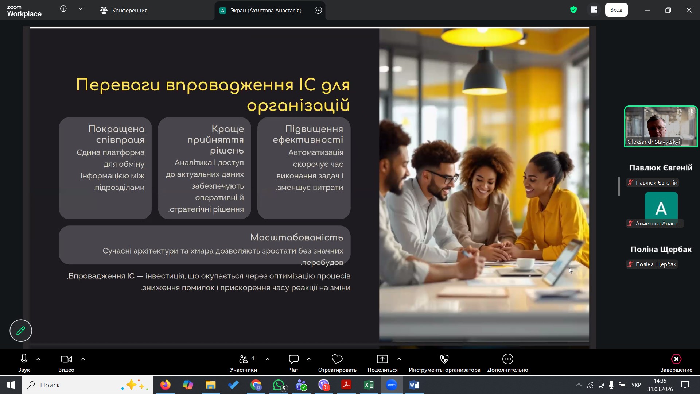The height and width of the screenshot is (394, 700).
Task: Select Oleksandr Stavytskyi video thumbnail
Action: pyautogui.click(x=661, y=126)
